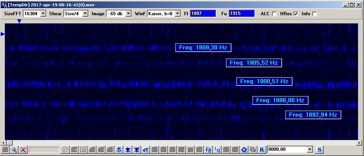364x156 pixels.
Task: Click the bold R toolbar button
Action: [262, 150]
